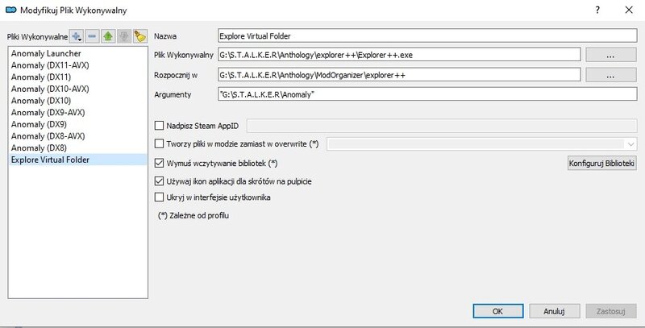The width and height of the screenshot is (645, 328).
Task: Click the remove executable minus icon
Action: point(93,36)
